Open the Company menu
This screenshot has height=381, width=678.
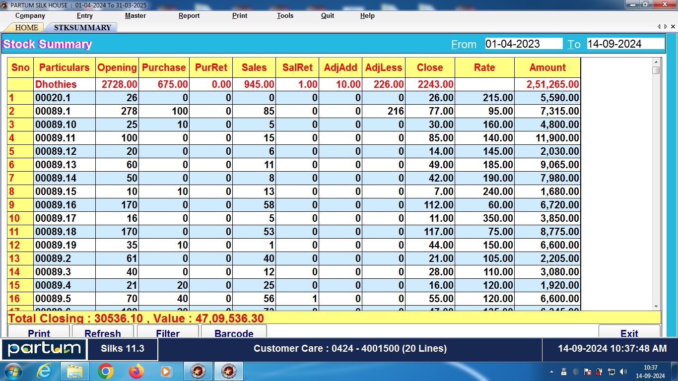30,15
